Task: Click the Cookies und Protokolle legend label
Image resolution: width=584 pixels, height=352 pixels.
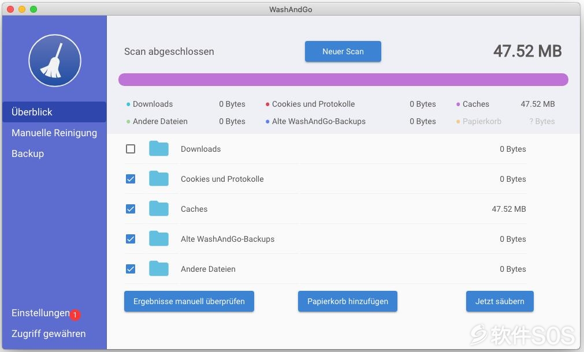Action: 314,104
